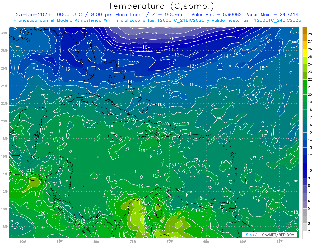Click the 85W longitude axis label
This screenshot has width=317, height=245.
click(x=59, y=242)
